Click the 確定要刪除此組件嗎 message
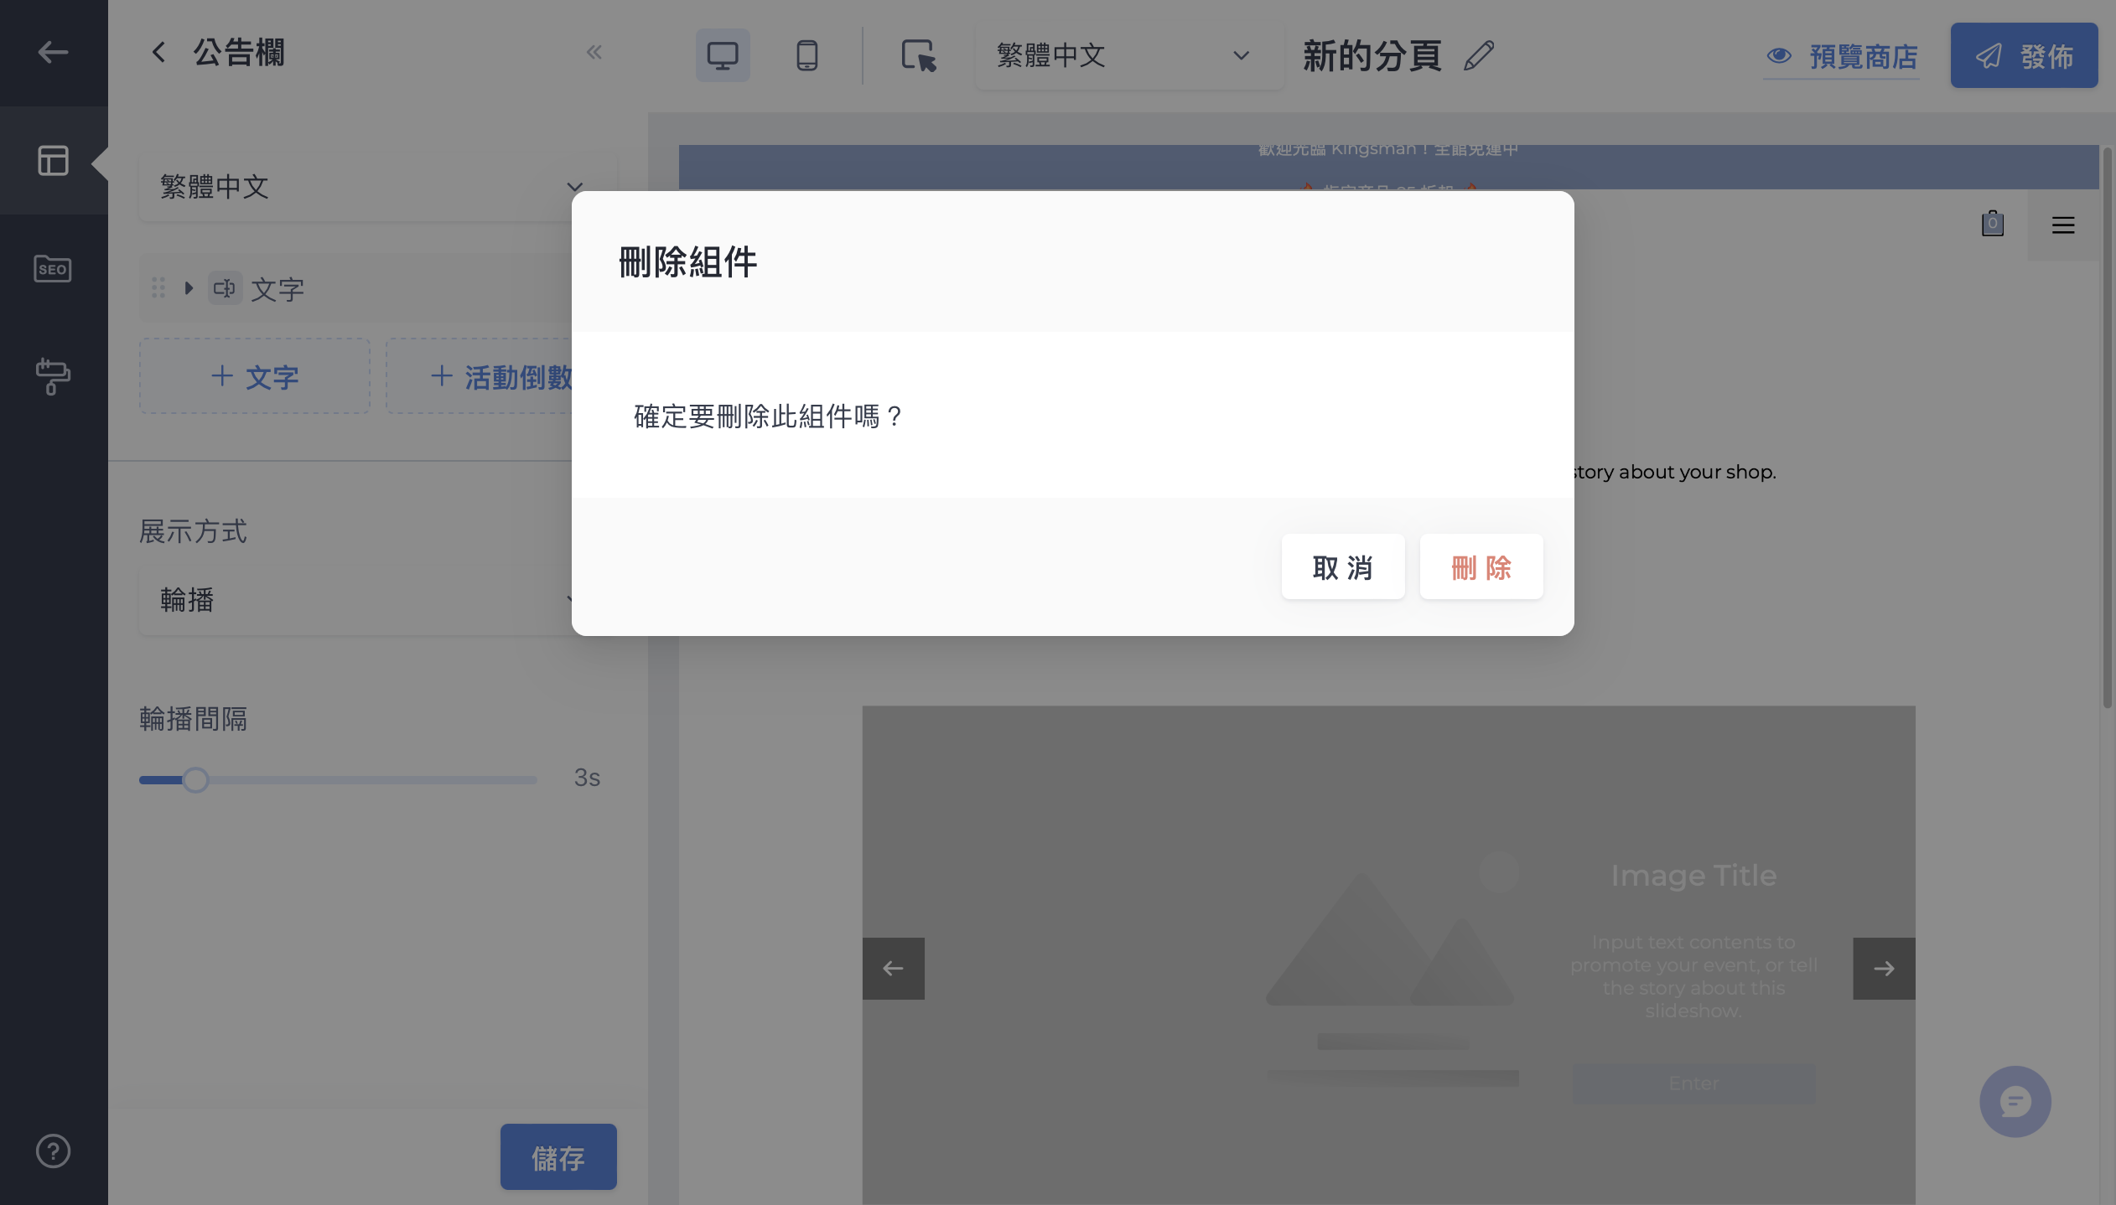The image size is (2116, 1205). pyautogui.click(x=768, y=416)
